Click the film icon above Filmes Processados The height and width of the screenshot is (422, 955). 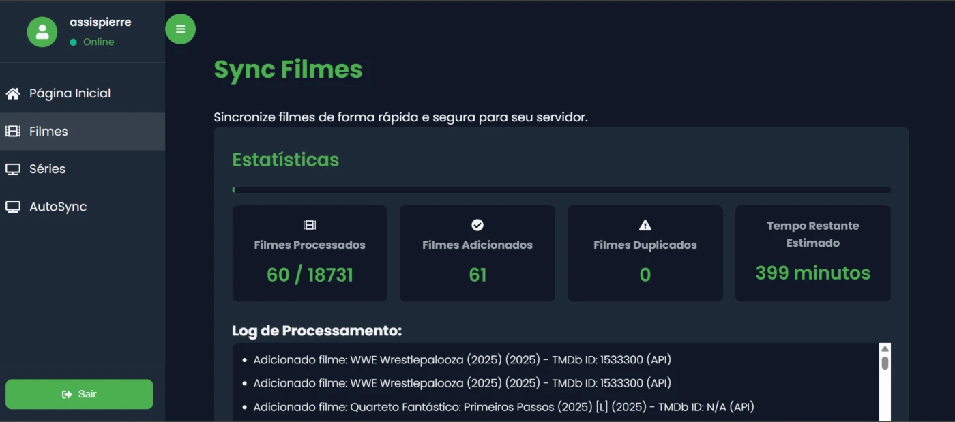tap(310, 225)
